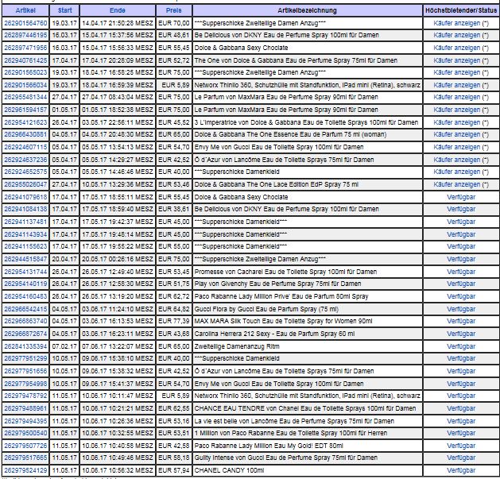Click Verfügbar for CHANCE EAU TENDRE Chanel
This screenshot has height=479, width=500.
click(461, 408)
